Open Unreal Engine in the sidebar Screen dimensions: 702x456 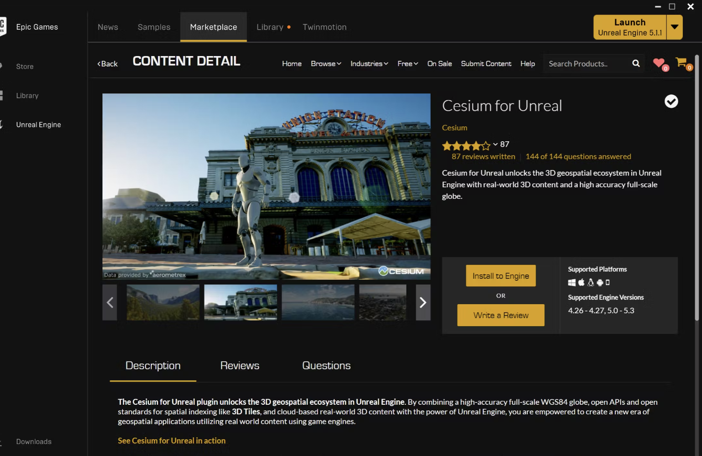point(38,125)
